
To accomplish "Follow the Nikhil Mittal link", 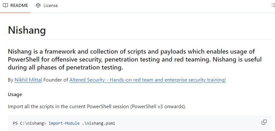I will 28,80.
